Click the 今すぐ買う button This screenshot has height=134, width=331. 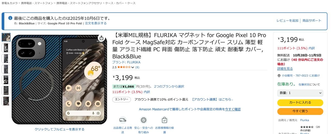(x=300, y=111)
